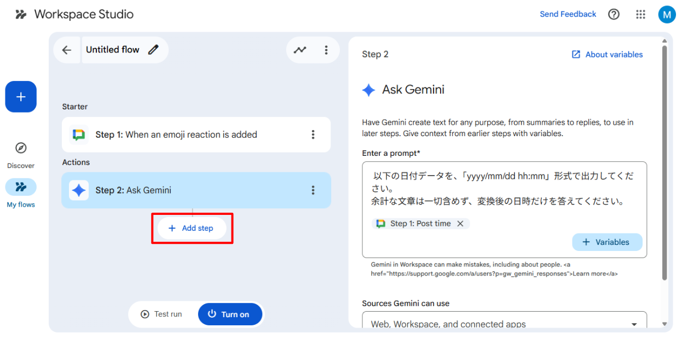Open Step 1 three-dot menu
This screenshot has width=682, height=339.
(313, 135)
